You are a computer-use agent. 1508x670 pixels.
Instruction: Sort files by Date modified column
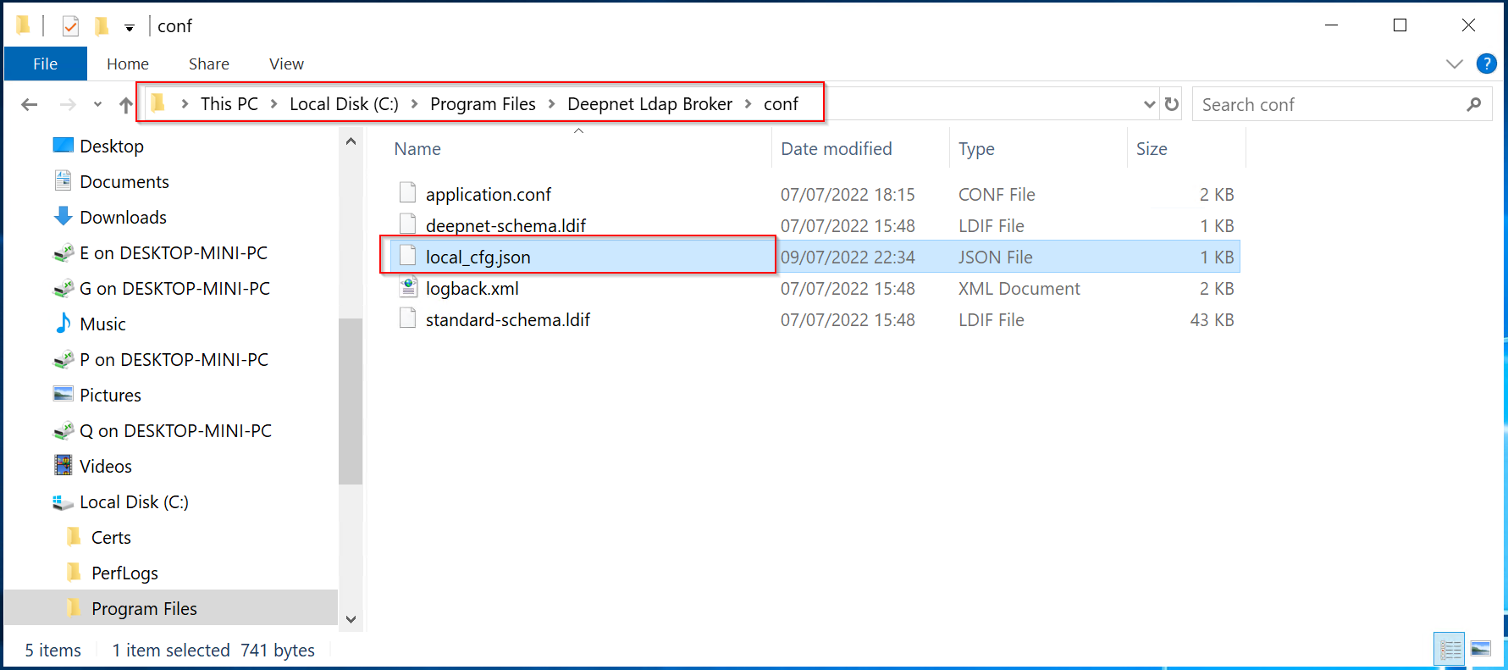(x=836, y=149)
